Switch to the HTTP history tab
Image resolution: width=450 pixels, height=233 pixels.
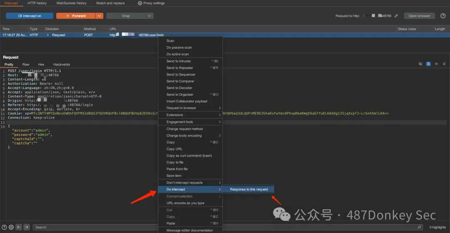[37, 3]
